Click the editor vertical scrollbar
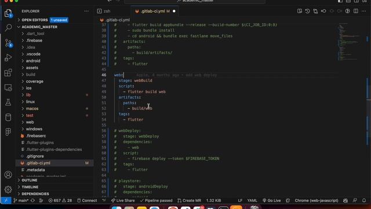Image resolution: width=371 pixels, height=209 pixels. tap(369, 110)
